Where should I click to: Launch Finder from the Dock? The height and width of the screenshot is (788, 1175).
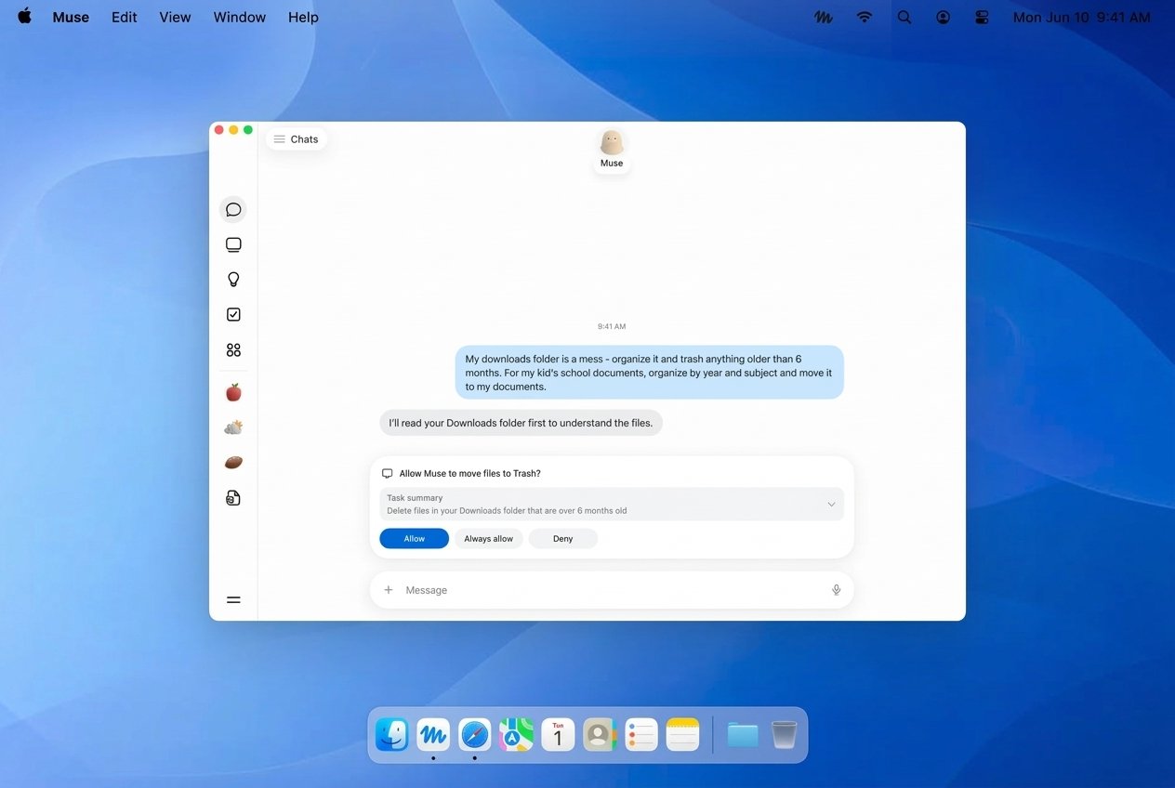tap(392, 735)
